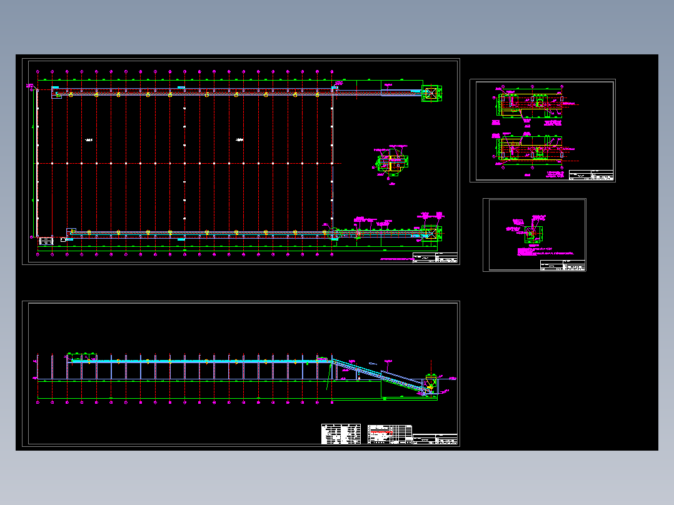Select the small single-detail sheet on right
This screenshot has height=505, width=674.
535,234
